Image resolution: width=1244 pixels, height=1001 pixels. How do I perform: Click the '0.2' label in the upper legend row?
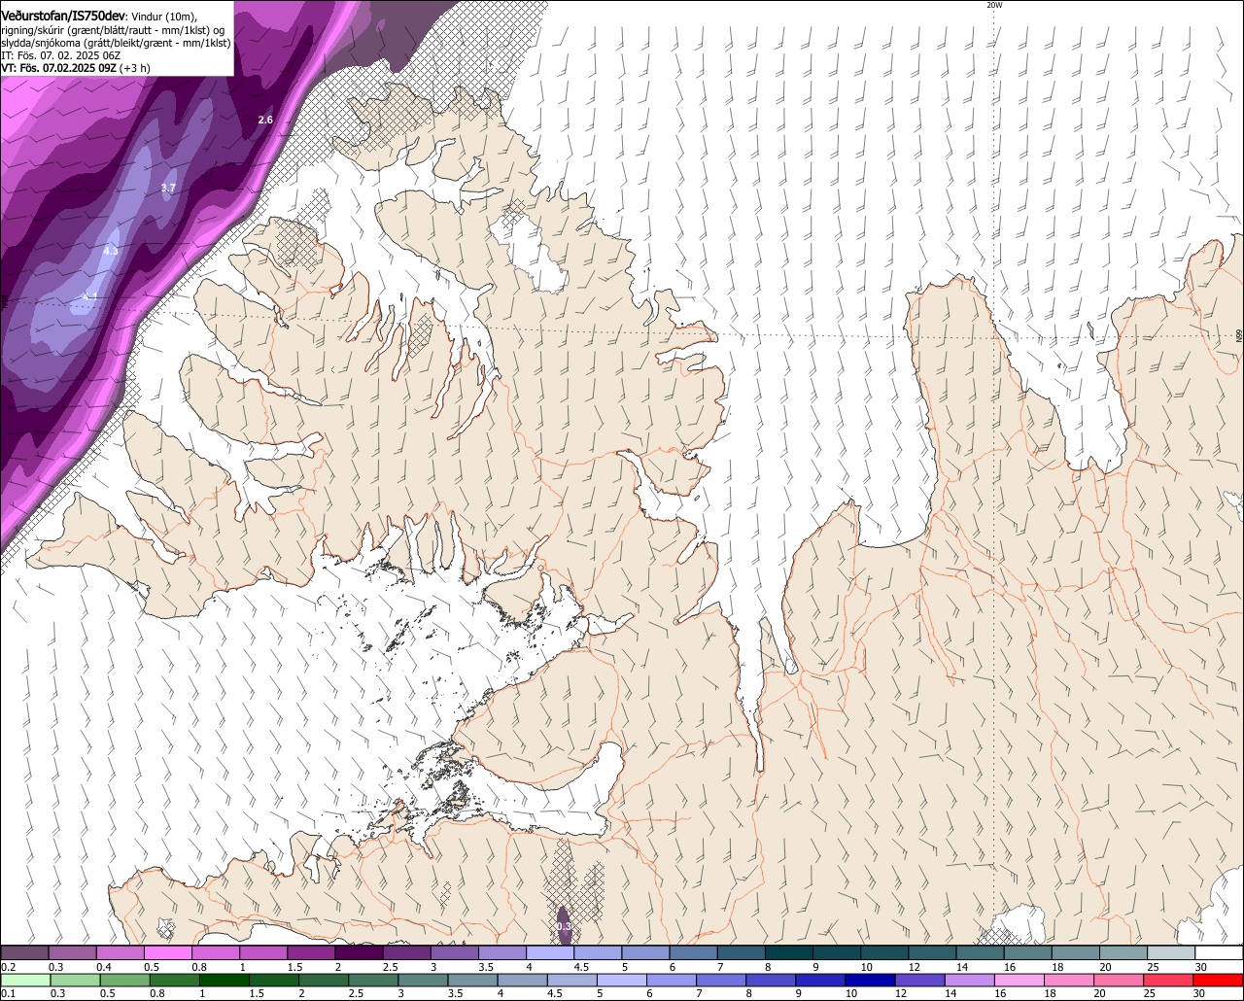point(9,967)
